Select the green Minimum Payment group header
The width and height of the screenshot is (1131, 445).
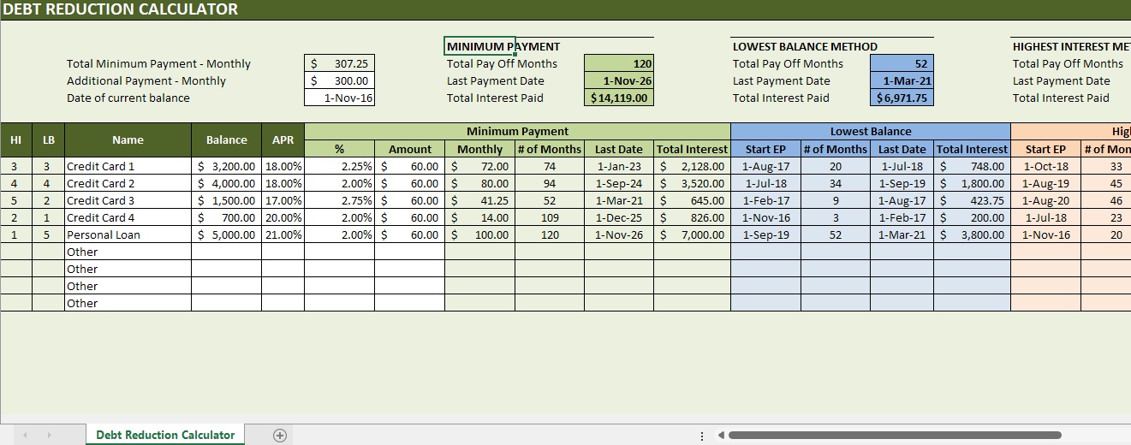tap(517, 131)
